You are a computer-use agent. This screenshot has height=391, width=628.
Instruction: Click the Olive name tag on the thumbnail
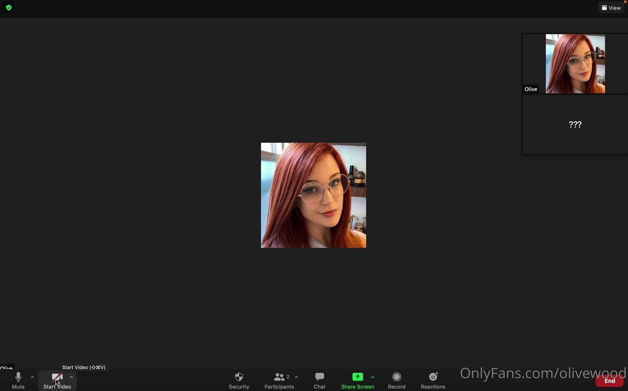(531, 89)
